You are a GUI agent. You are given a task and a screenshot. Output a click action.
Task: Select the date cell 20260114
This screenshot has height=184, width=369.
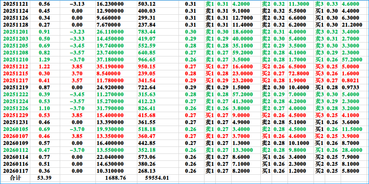coord(15,157)
